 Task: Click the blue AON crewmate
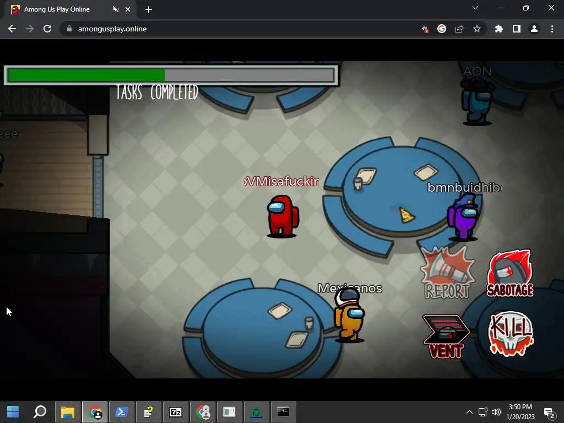(x=477, y=101)
